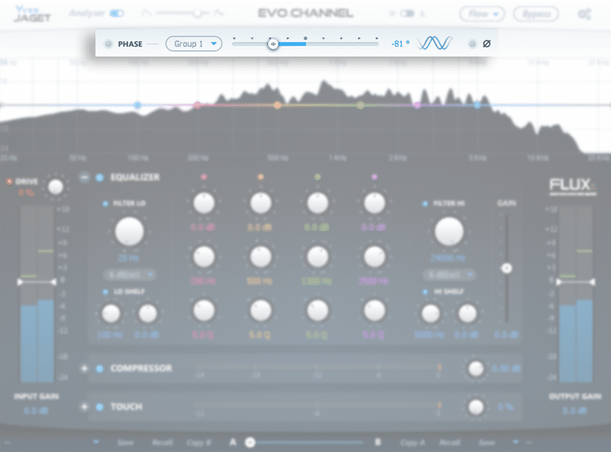Toggle the Touch section power
Screen dimensions: 611x452
pos(100,407)
